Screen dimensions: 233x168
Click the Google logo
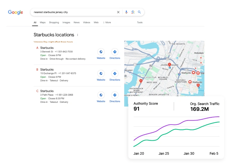coord(16,12)
